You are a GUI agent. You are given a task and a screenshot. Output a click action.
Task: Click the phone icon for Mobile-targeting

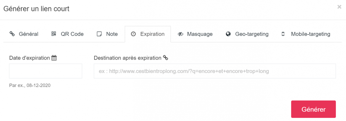(283, 34)
